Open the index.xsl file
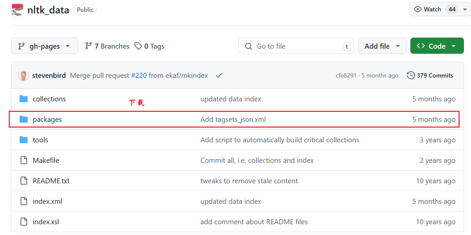The height and width of the screenshot is (235, 471). pos(46,222)
